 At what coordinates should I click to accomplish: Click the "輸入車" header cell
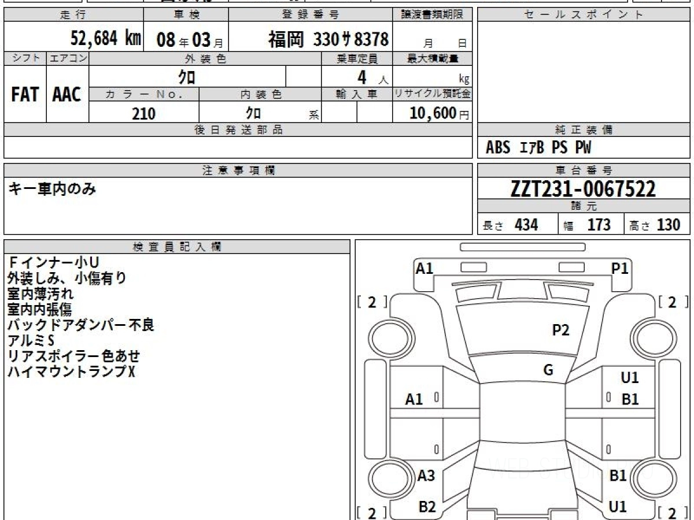tap(357, 94)
